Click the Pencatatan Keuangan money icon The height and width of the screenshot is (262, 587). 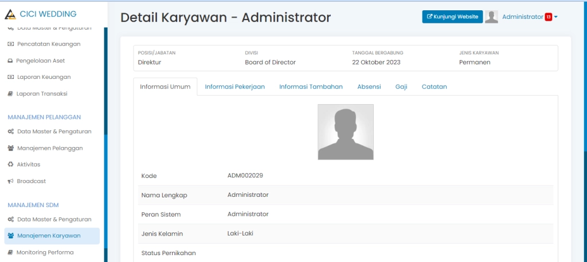[x=10, y=44]
